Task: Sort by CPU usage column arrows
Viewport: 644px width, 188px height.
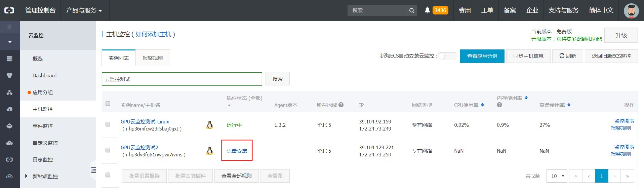Action: (483, 105)
